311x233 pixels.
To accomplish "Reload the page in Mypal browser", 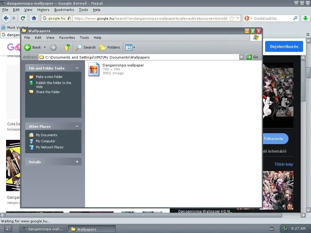I will (23, 19).
